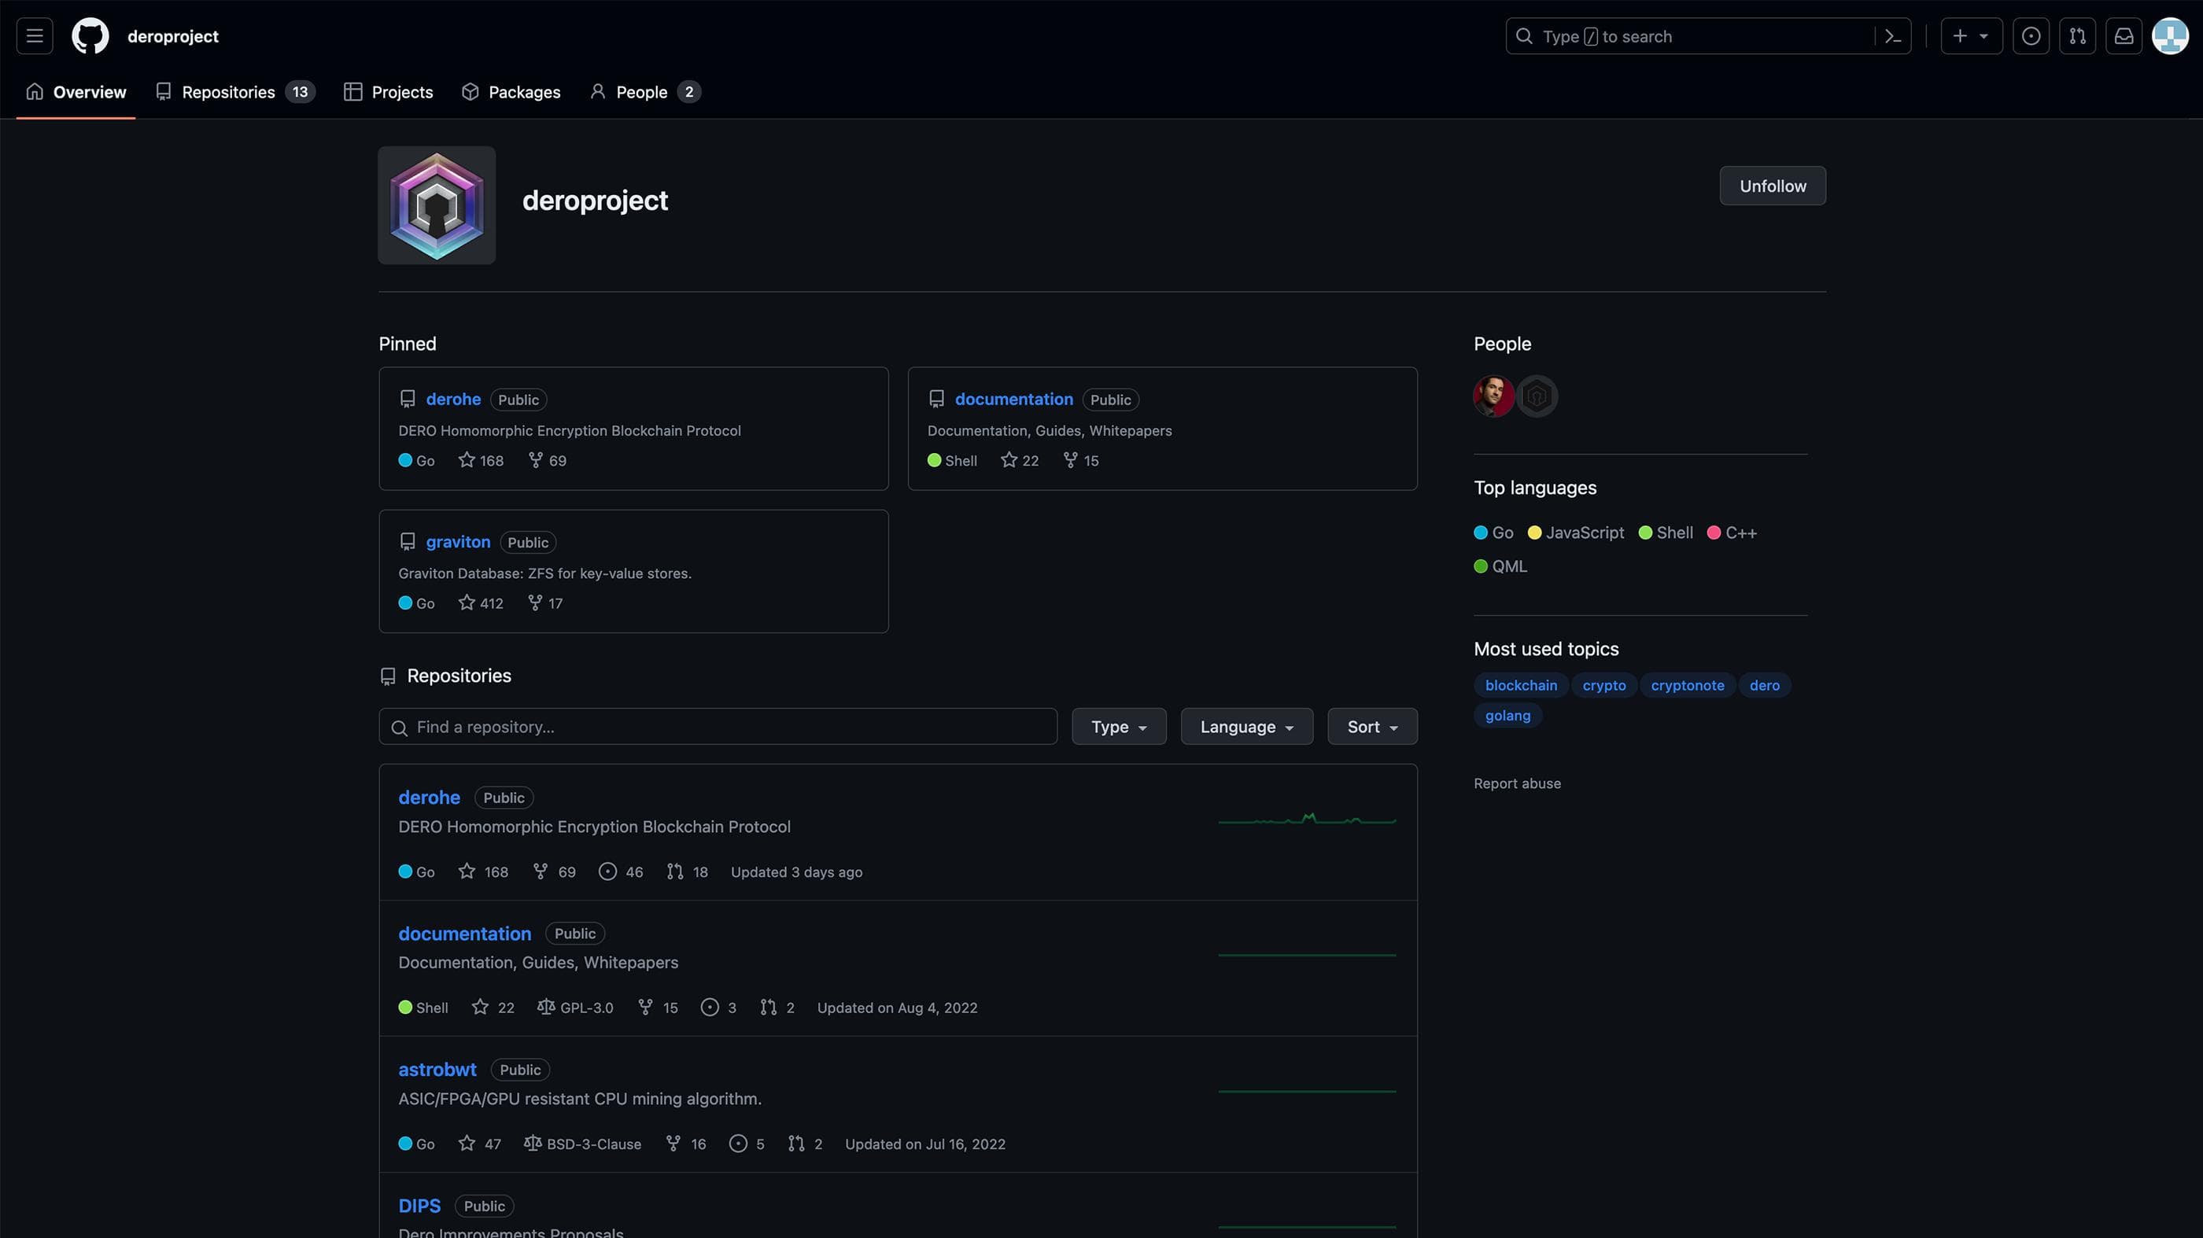Click the deroproject organization logo icon
Viewport: 2203px width, 1238px height.
pos(436,203)
